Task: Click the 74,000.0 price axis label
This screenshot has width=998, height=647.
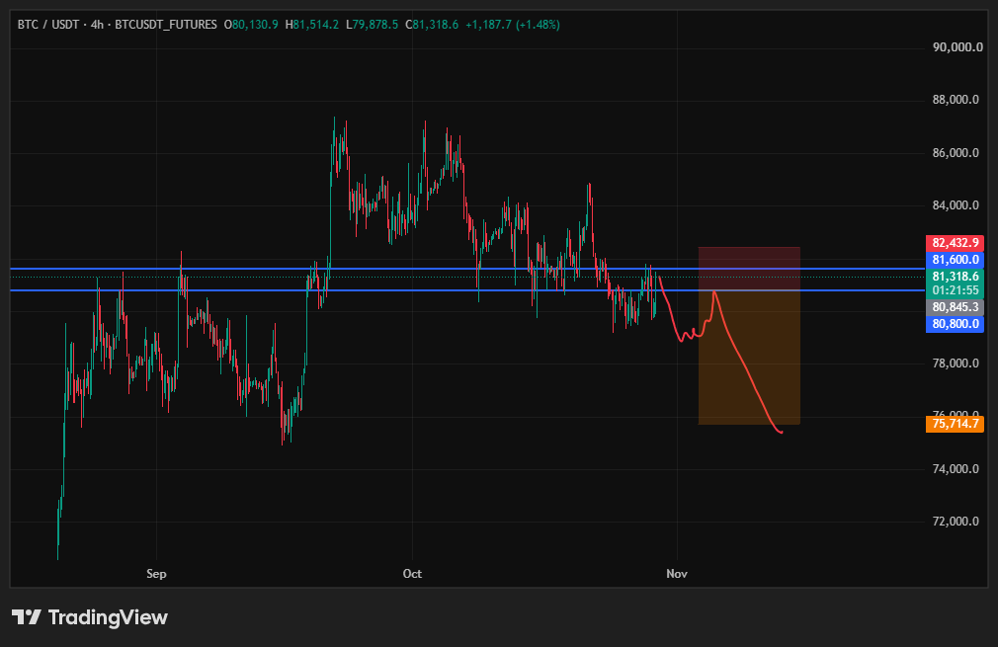Action: (x=956, y=469)
